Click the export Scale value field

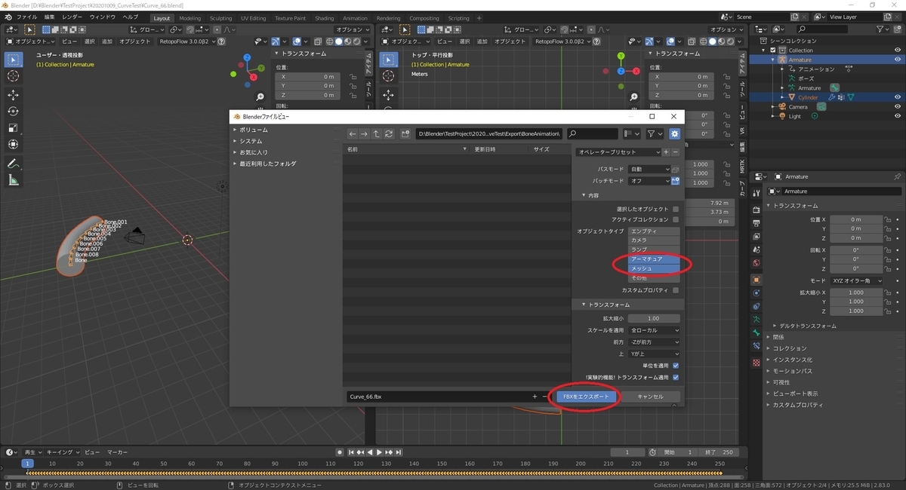[654, 318]
